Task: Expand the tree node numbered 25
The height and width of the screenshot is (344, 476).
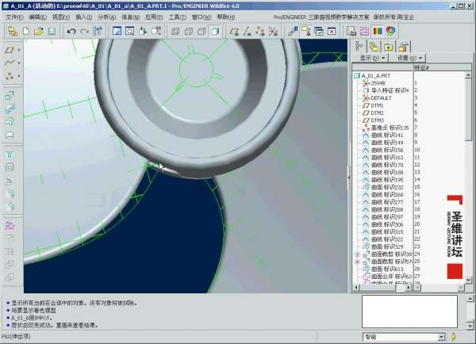Action: [x=357, y=262]
